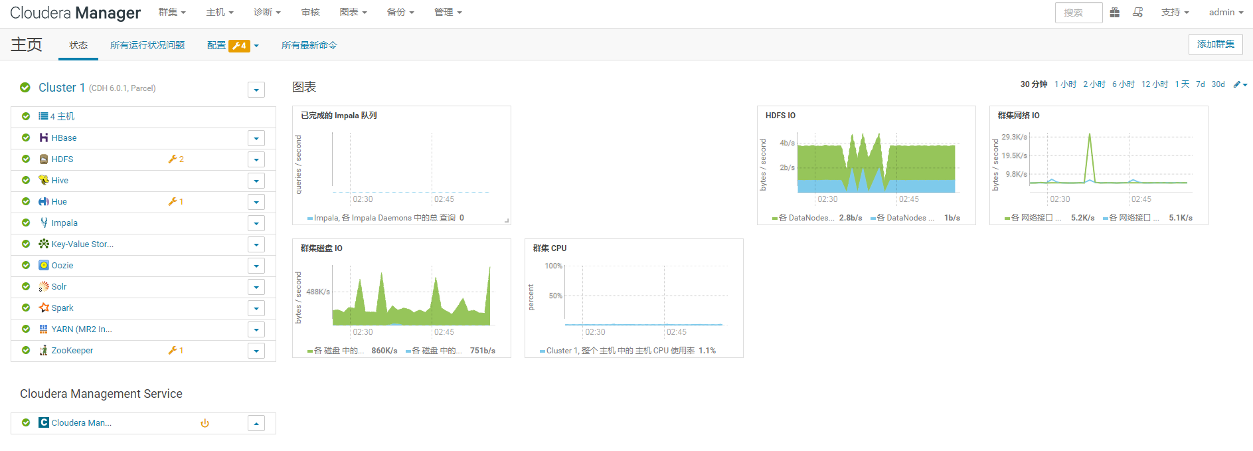
Task: Click the search input field
Action: [x=1079, y=13]
